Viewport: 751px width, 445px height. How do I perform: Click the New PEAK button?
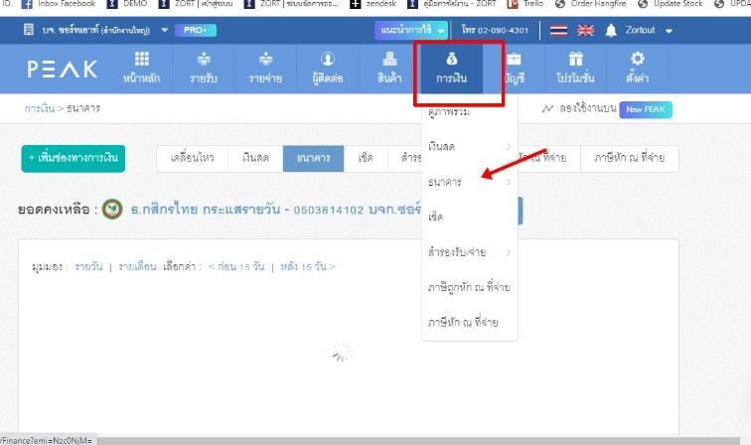point(646,109)
